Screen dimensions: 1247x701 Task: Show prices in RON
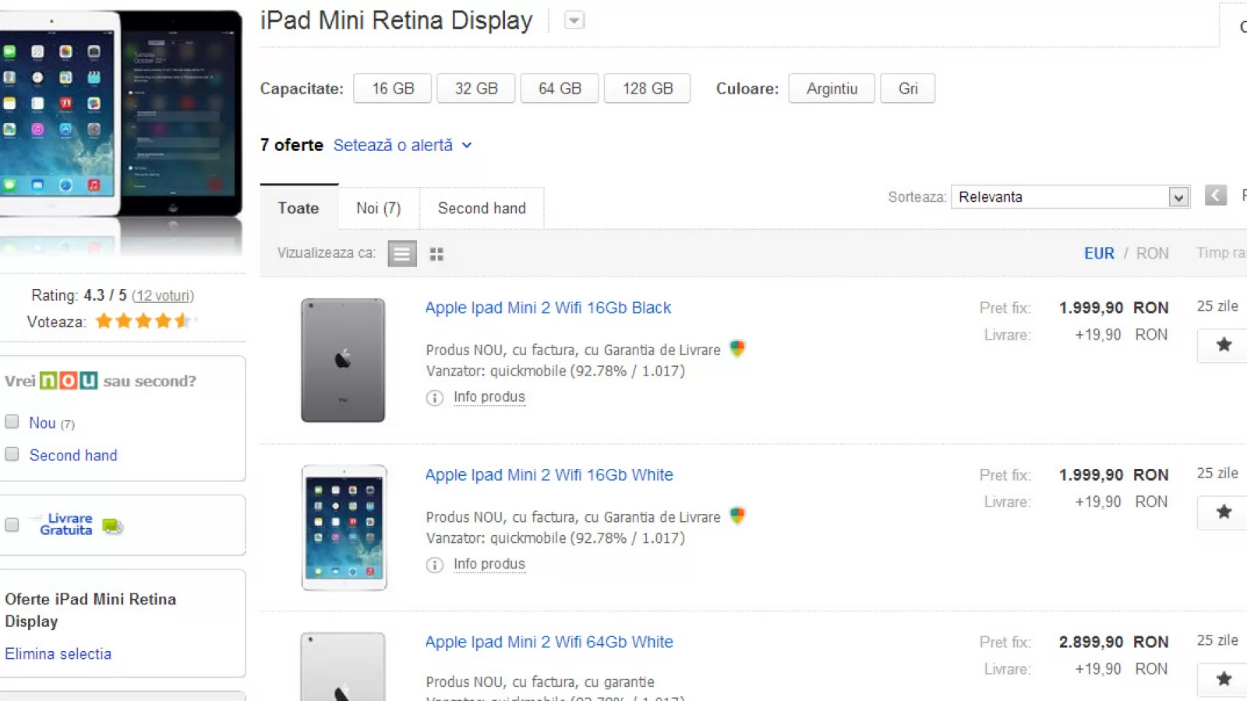click(1152, 253)
